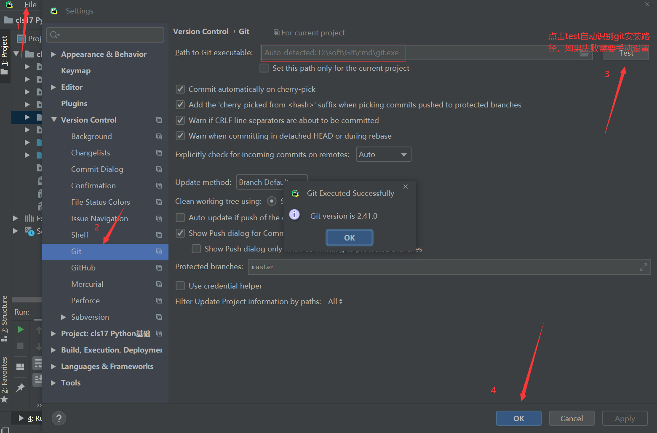Click OK in Git Executed Successfully popup
Image resolution: width=657 pixels, height=433 pixels.
(x=350, y=238)
